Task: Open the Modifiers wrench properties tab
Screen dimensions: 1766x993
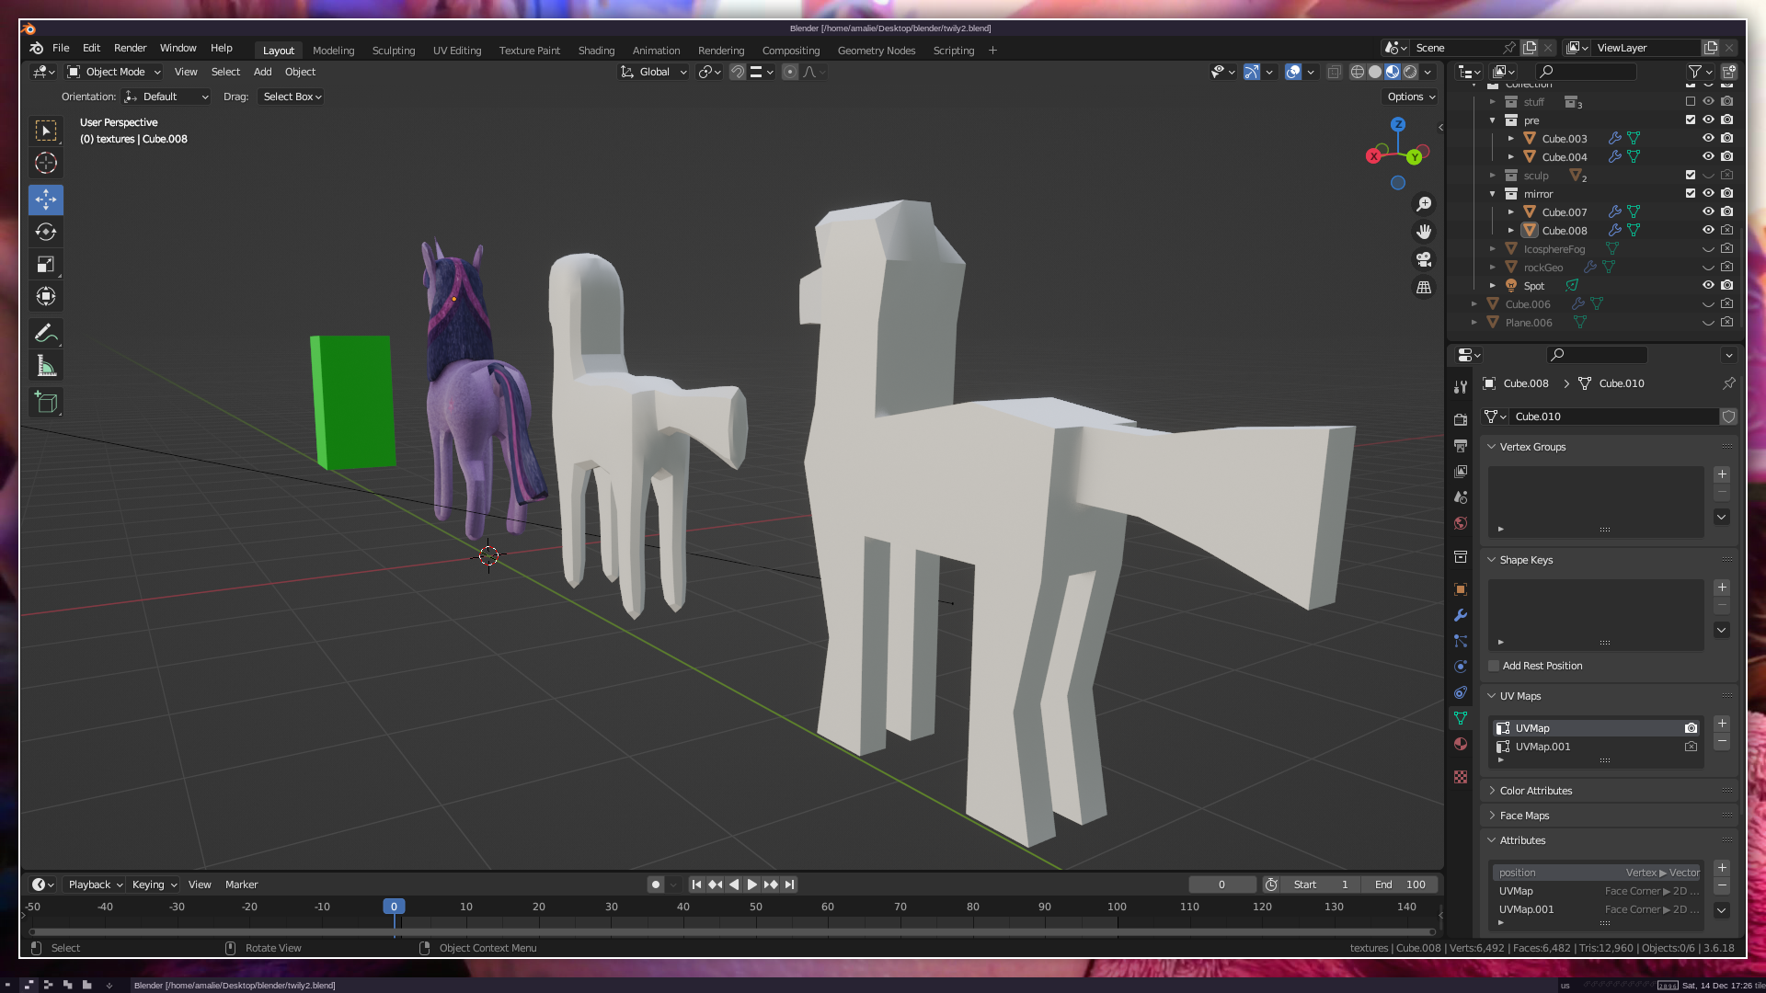Action: point(1461,615)
